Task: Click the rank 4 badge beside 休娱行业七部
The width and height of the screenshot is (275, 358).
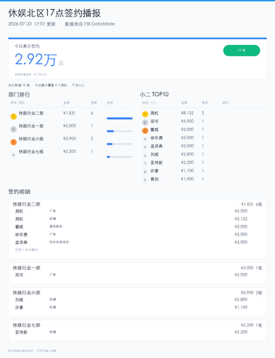Action: [14, 155]
